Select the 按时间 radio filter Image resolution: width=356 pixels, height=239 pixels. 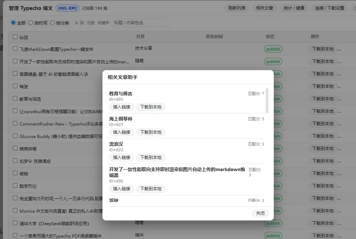(x=31, y=23)
